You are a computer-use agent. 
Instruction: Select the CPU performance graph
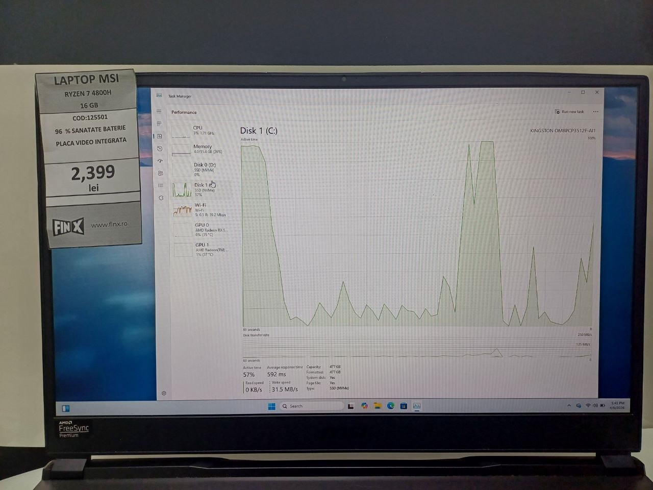coord(199,131)
